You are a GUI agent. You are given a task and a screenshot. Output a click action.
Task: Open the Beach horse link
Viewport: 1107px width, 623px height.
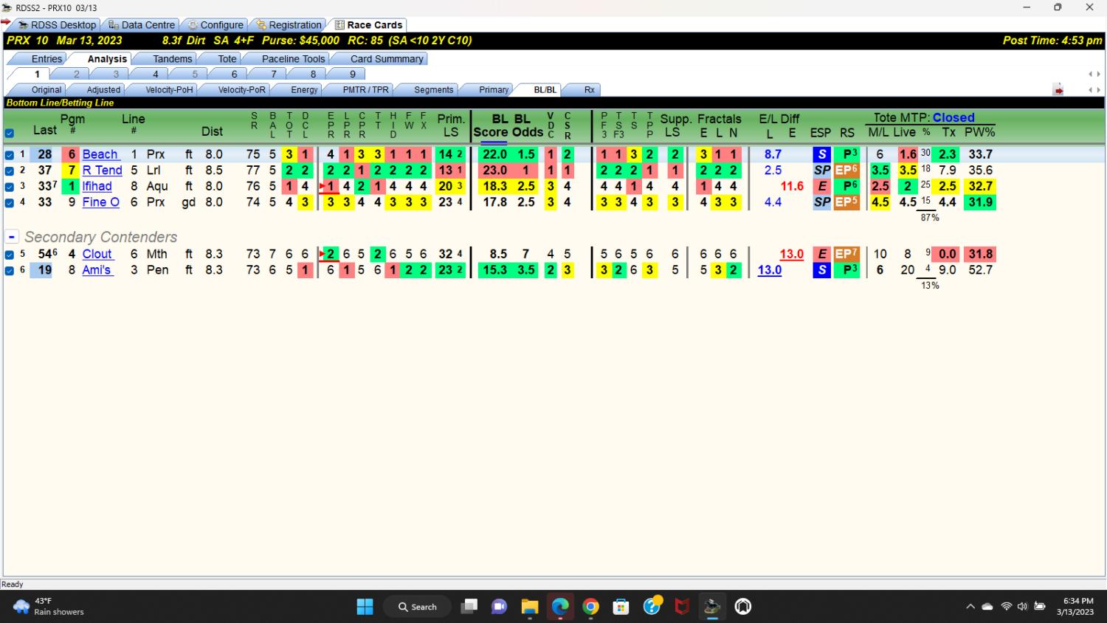click(100, 154)
